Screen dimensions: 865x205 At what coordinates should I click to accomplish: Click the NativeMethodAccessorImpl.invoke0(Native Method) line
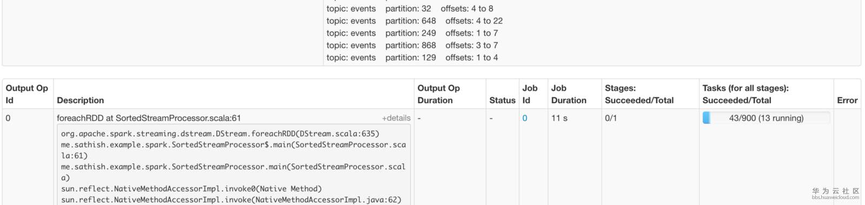191,189
